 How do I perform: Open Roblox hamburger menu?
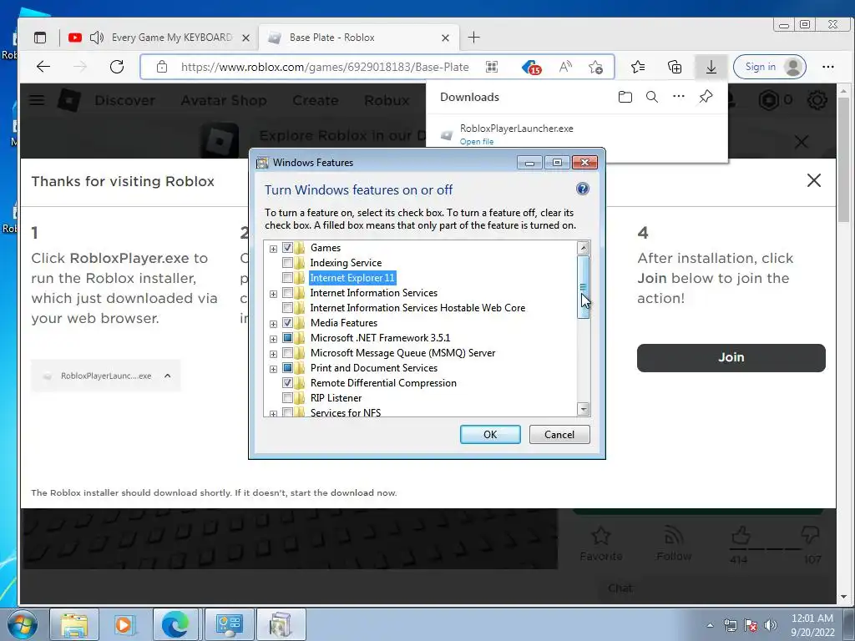37,100
